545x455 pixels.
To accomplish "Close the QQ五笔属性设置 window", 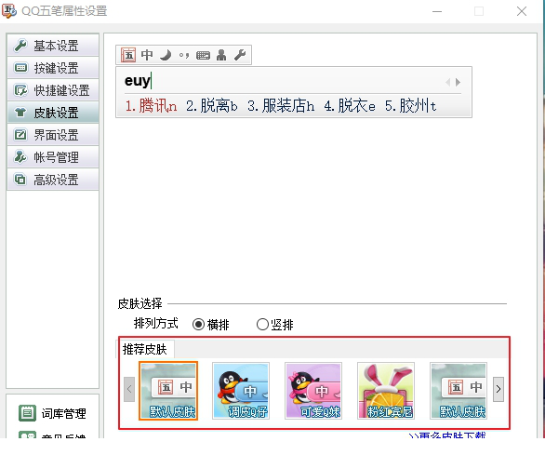I will [522, 11].
